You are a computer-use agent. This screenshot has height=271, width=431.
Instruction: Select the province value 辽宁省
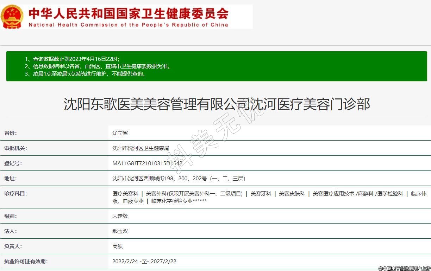click(x=120, y=133)
